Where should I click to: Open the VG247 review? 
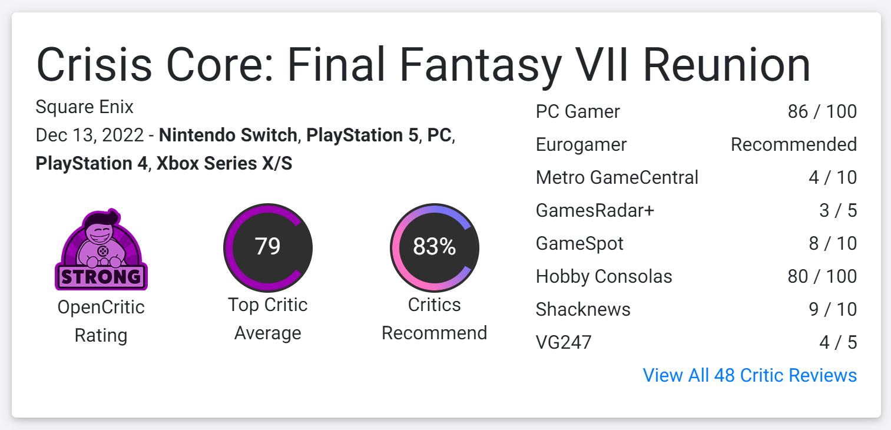(563, 342)
